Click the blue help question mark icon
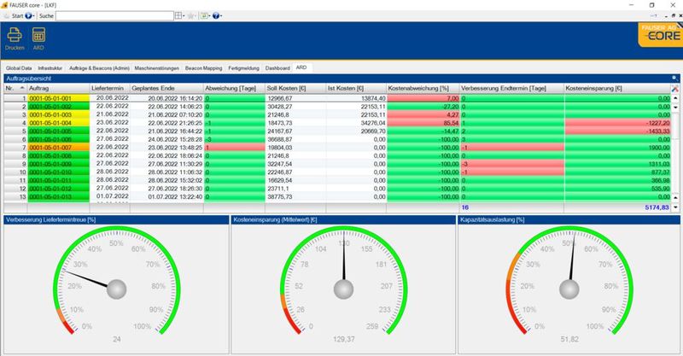 (217, 15)
